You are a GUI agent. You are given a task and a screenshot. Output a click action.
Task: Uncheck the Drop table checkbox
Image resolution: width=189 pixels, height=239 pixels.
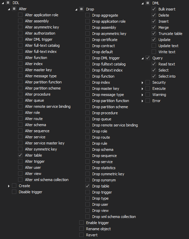pyautogui.click(x=87, y=186)
